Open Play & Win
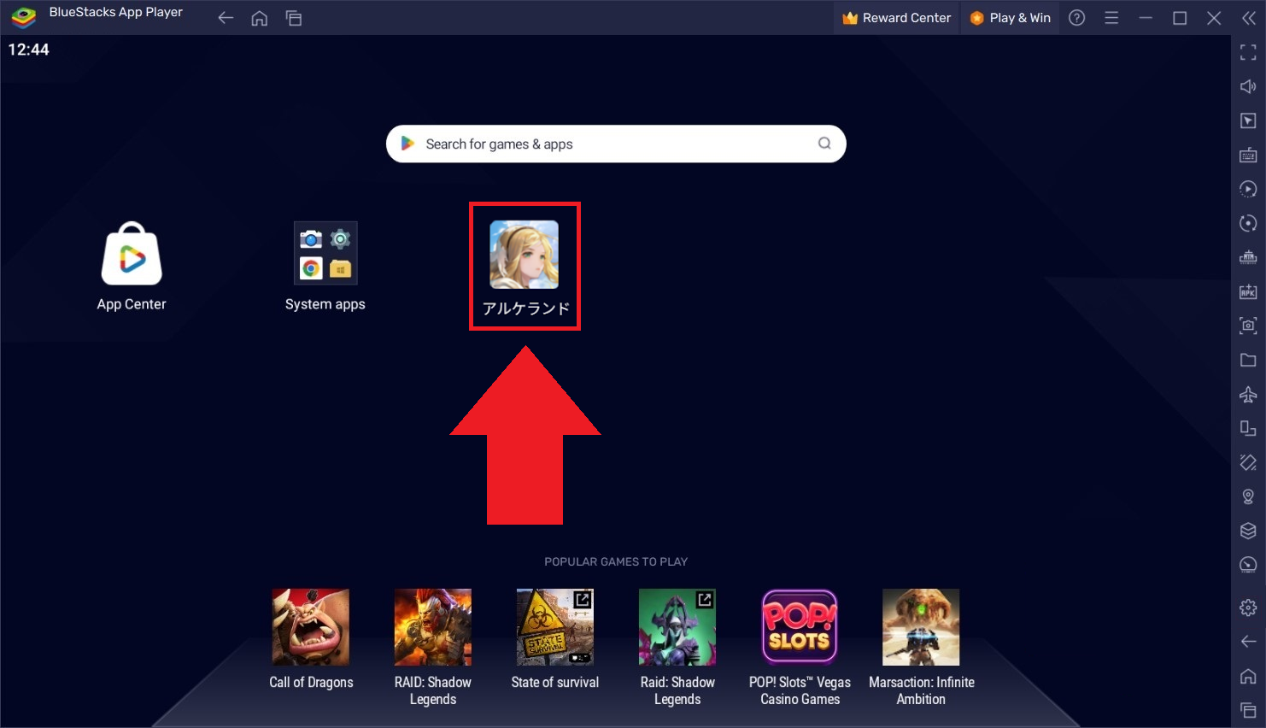The height and width of the screenshot is (728, 1266). [x=1011, y=18]
